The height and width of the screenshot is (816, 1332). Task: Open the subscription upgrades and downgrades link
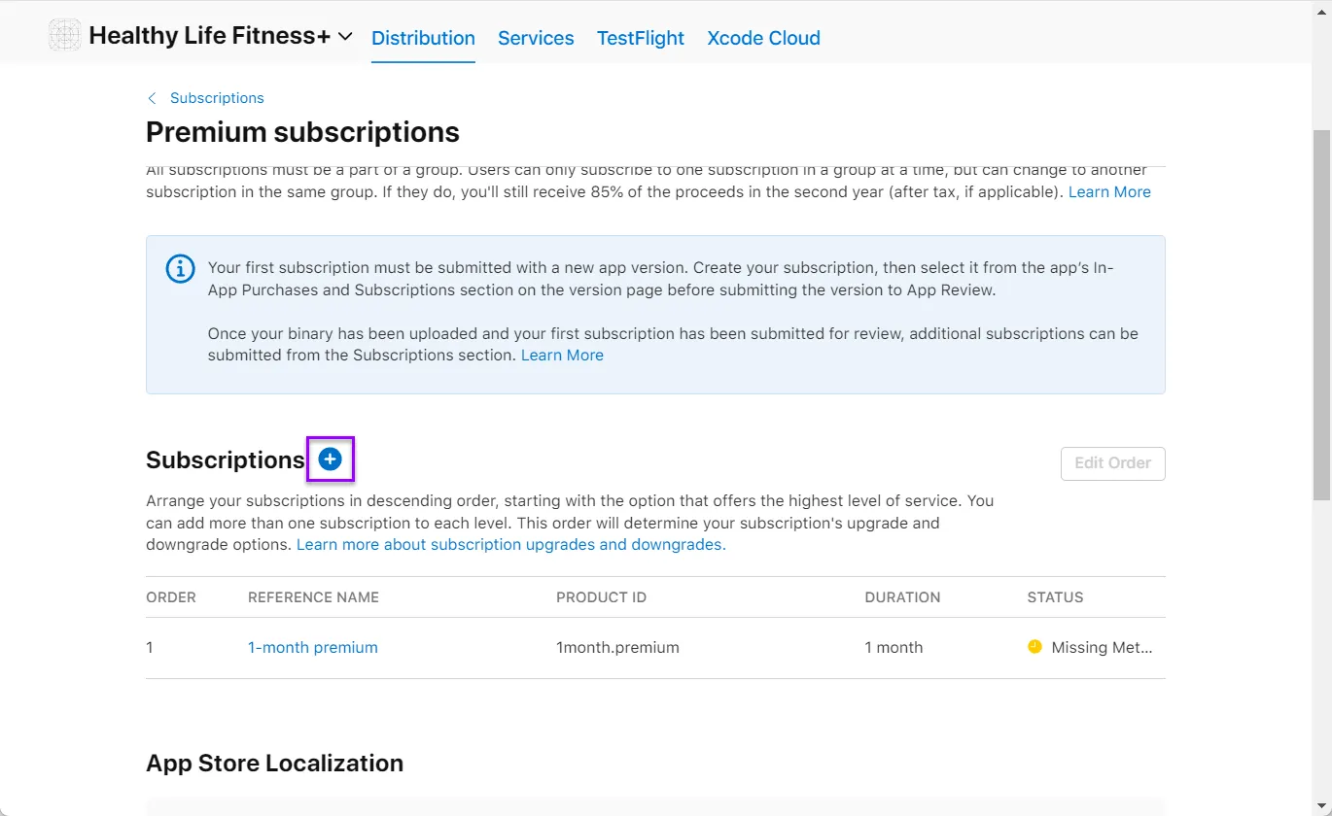tap(510, 545)
